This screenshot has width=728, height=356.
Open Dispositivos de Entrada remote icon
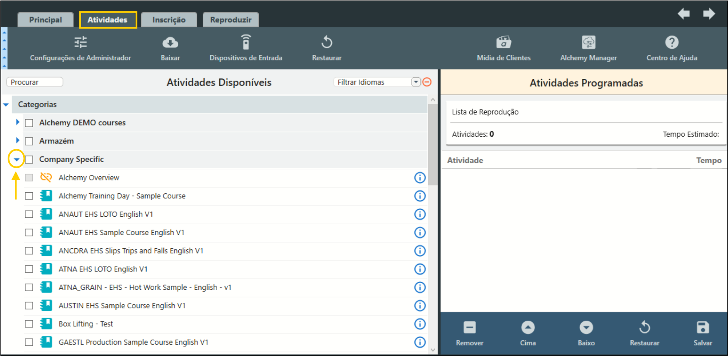(246, 42)
